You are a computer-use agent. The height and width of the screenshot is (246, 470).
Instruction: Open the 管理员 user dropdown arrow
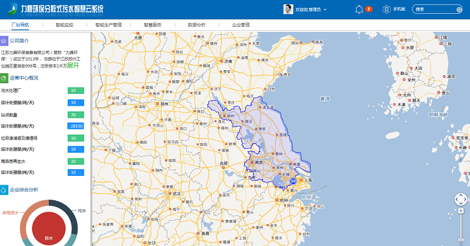click(325, 9)
